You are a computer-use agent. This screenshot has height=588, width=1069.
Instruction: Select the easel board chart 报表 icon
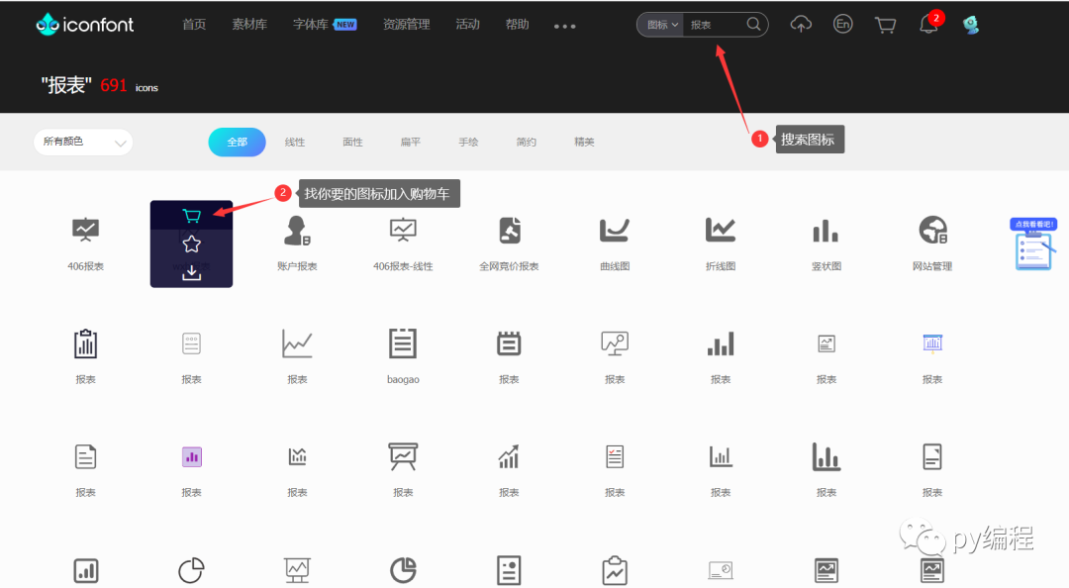(403, 456)
